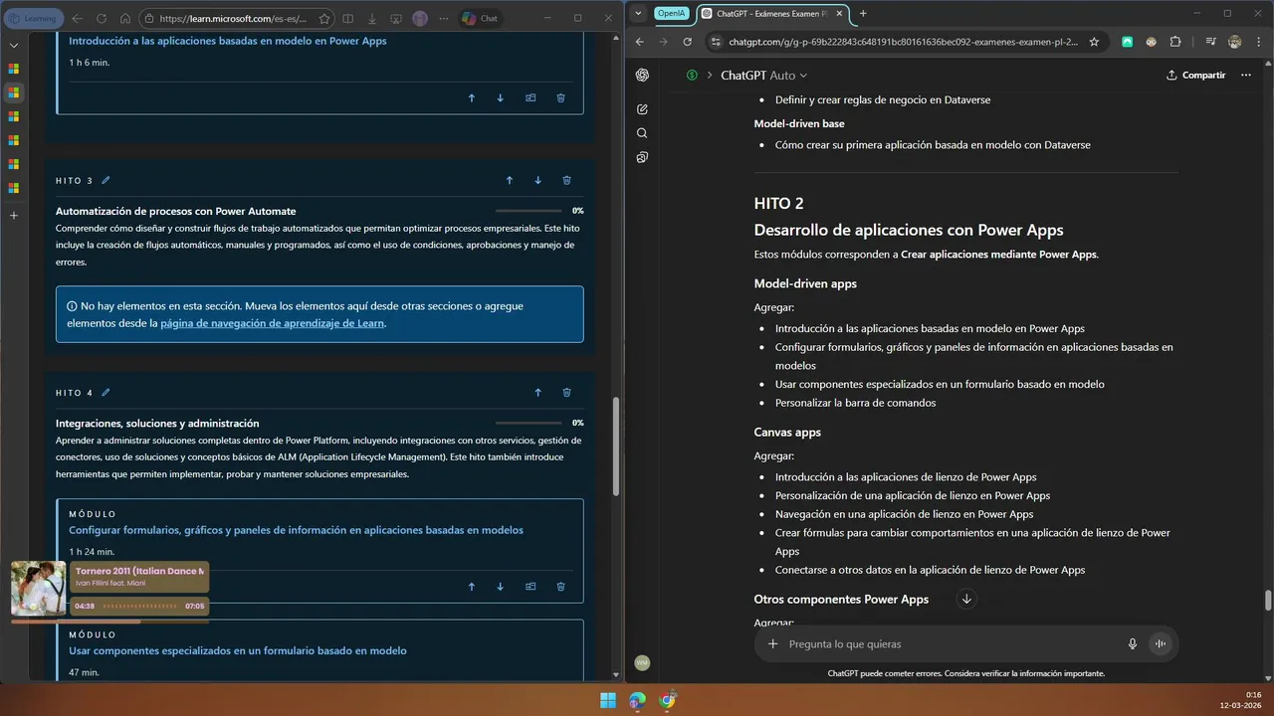Expand ChatGPT project breadcrumb chevron
The height and width of the screenshot is (716, 1274).
click(710, 76)
